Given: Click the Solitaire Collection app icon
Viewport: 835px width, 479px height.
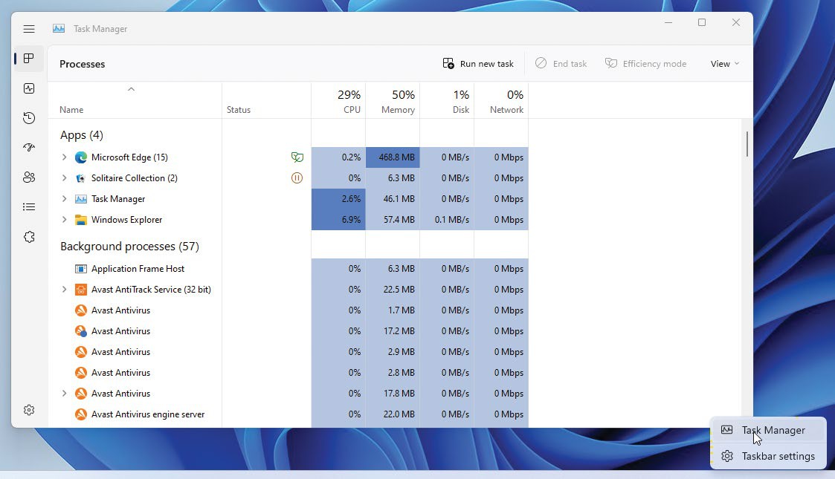Looking at the screenshot, I should point(81,178).
